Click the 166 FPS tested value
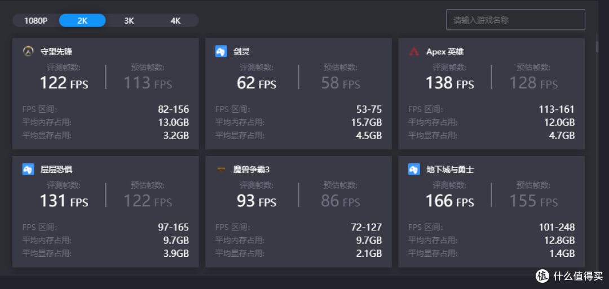609x289 pixels. pos(450,201)
